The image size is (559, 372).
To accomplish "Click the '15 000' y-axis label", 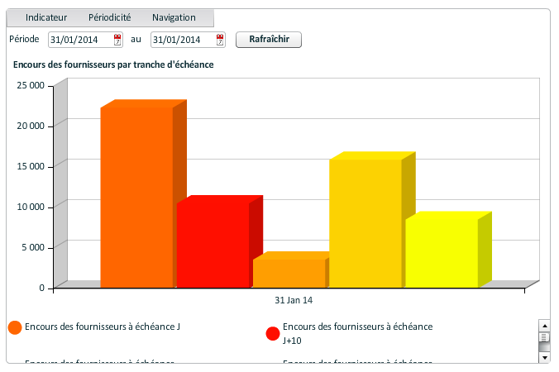I will click(x=31, y=166).
